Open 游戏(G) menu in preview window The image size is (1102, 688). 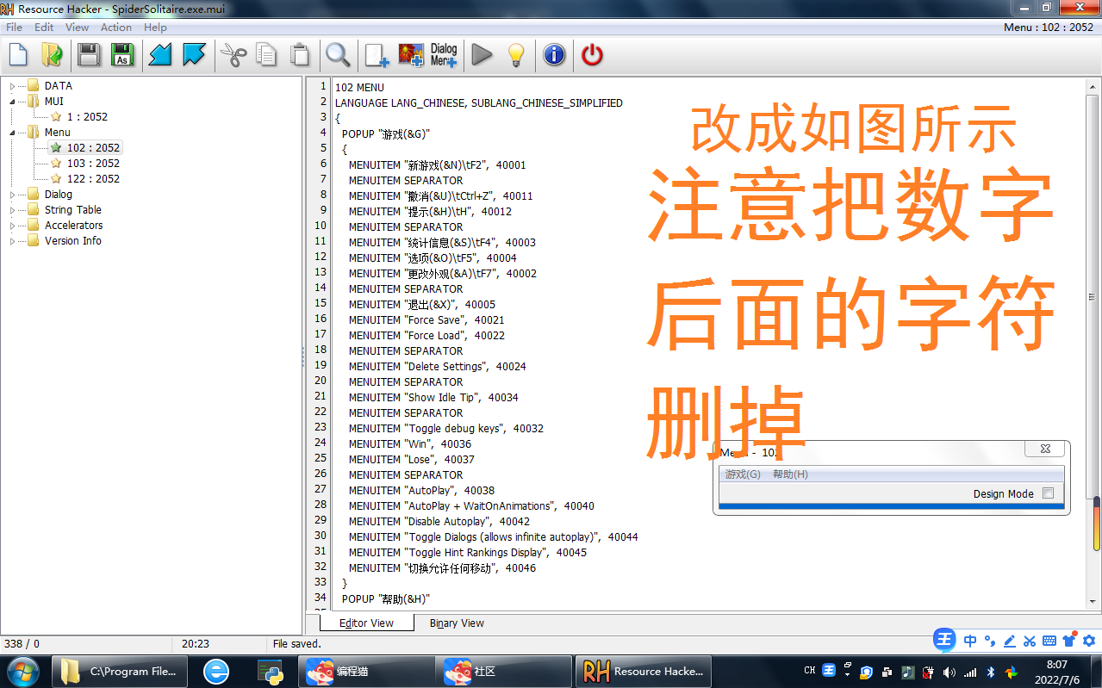(x=743, y=474)
